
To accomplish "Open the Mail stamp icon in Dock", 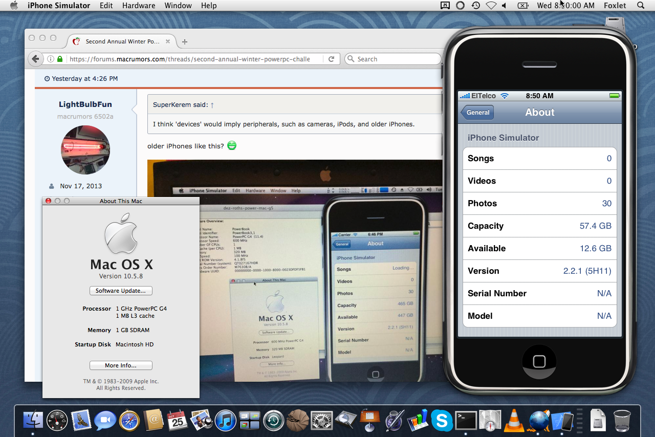I will pos(81,421).
